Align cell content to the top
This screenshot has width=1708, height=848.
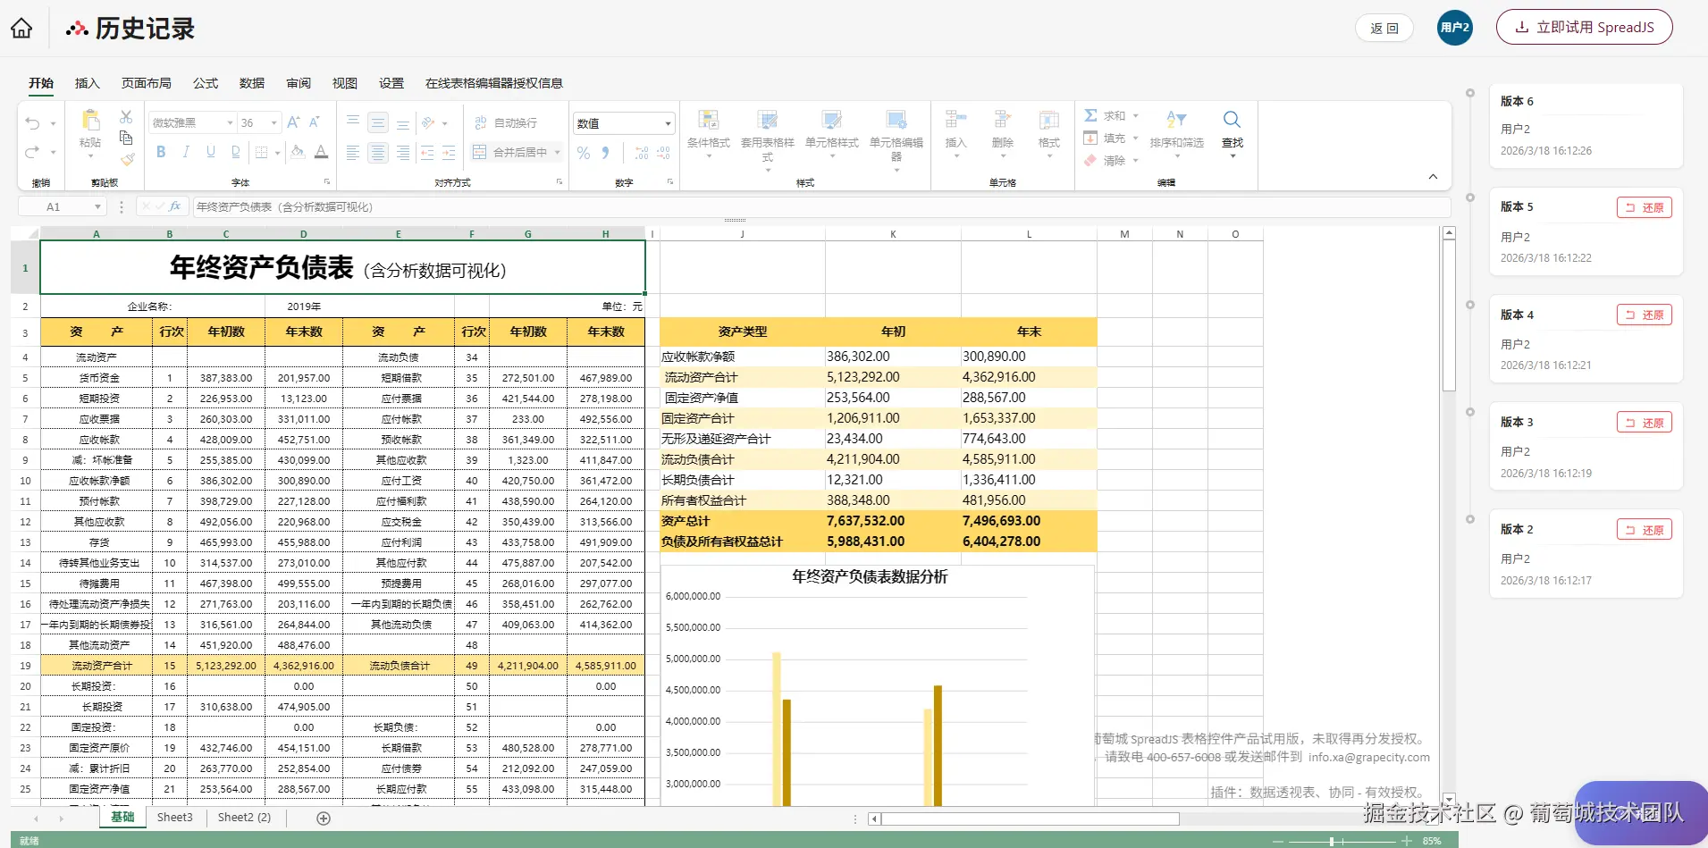(x=353, y=122)
